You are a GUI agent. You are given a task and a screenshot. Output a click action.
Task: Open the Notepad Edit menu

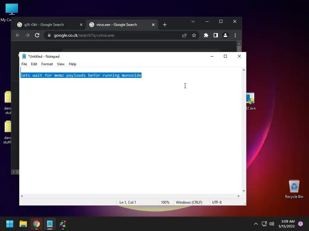tap(34, 64)
